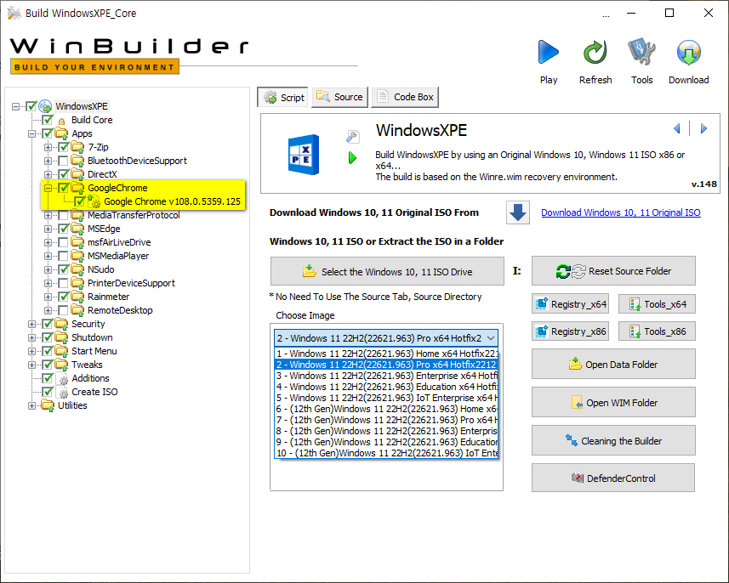
Task: Click the Cleaning the Builder button
Action: tap(613, 440)
